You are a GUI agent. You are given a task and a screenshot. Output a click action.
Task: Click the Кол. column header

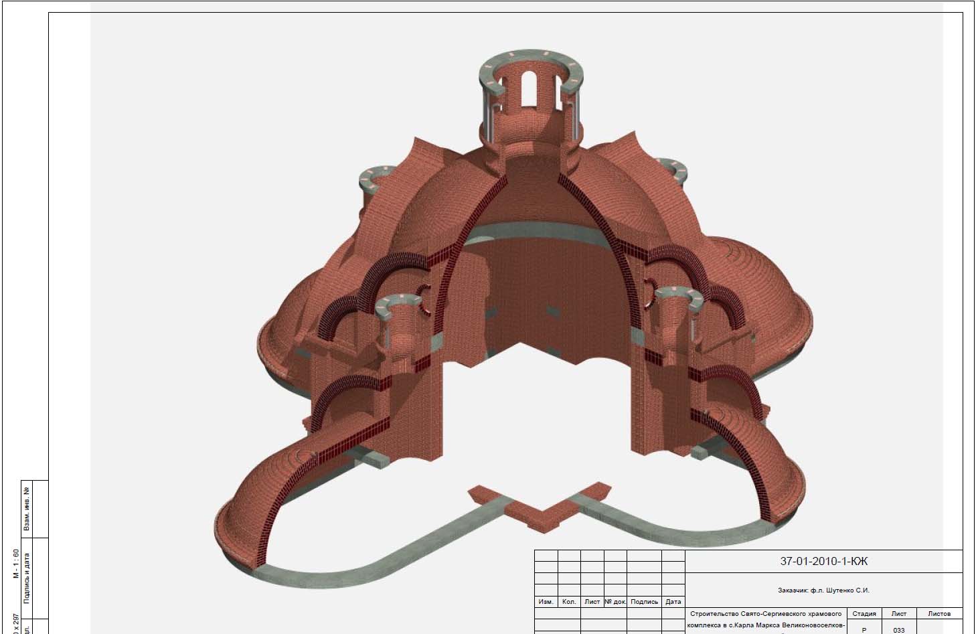click(569, 602)
